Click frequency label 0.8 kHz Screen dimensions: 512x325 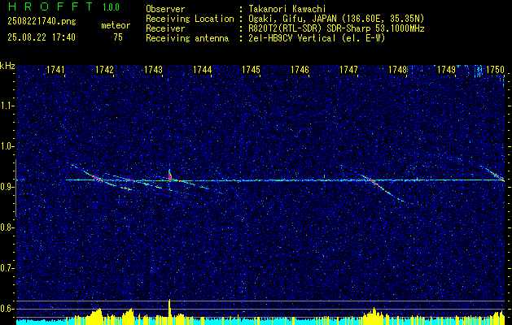pyautogui.click(x=7, y=227)
